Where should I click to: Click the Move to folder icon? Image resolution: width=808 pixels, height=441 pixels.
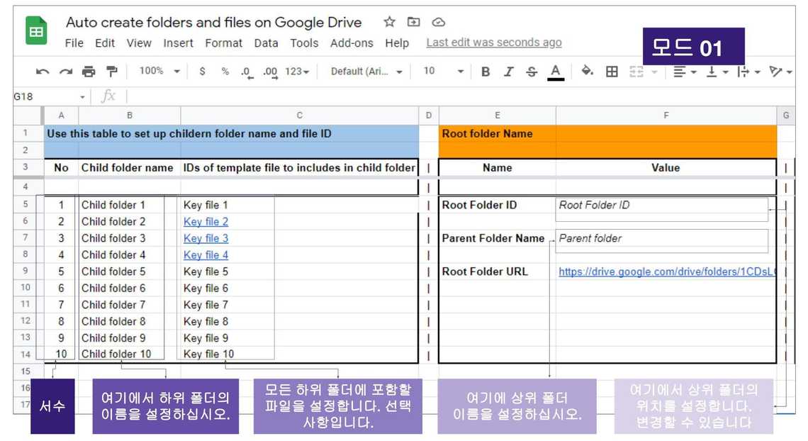point(414,22)
